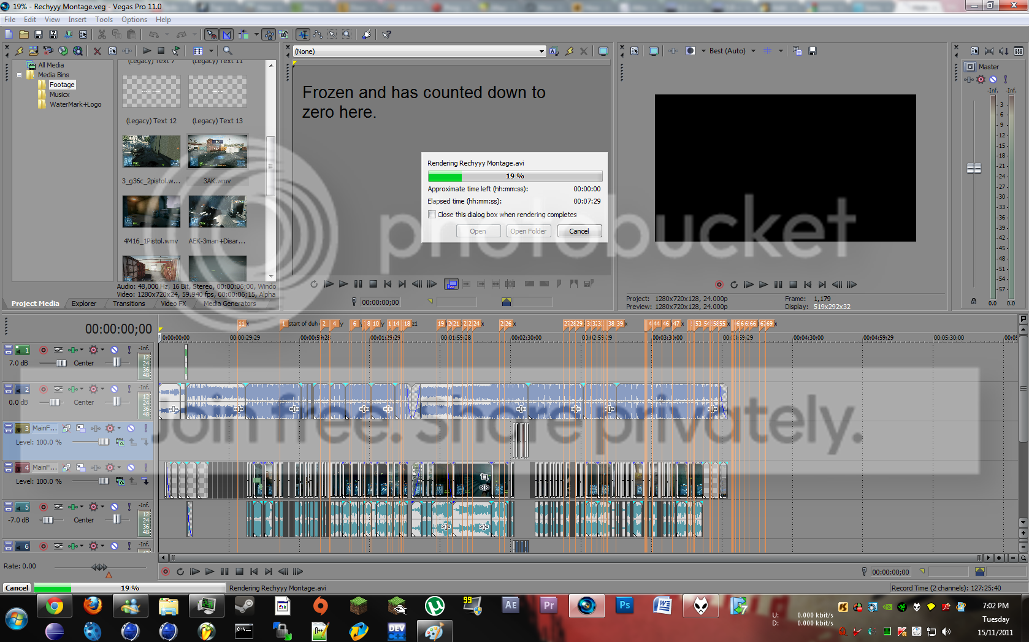Toggle Enable Snapping in the main toolbar
Image resolution: width=1029 pixels, height=642 pixels.
(x=211, y=34)
